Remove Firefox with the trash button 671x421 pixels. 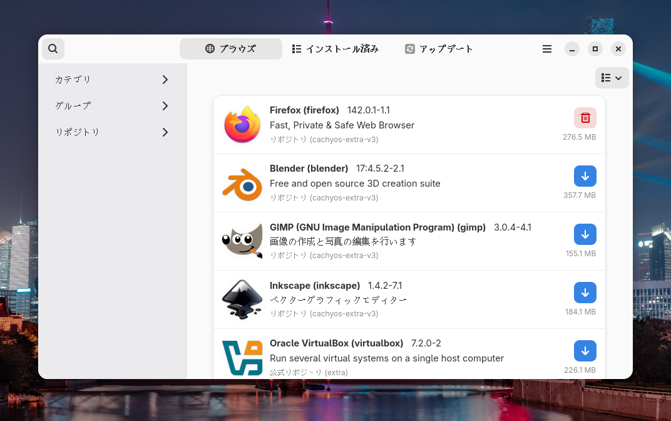point(585,118)
